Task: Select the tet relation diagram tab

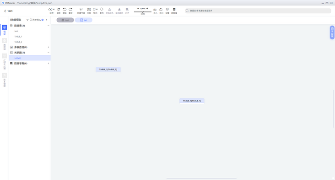Action: [x=84, y=20]
